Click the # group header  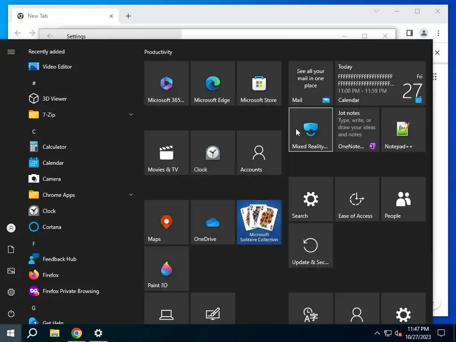(34, 83)
